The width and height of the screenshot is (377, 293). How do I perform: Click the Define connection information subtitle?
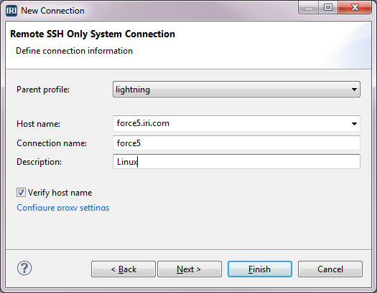pyautogui.click(x=74, y=51)
